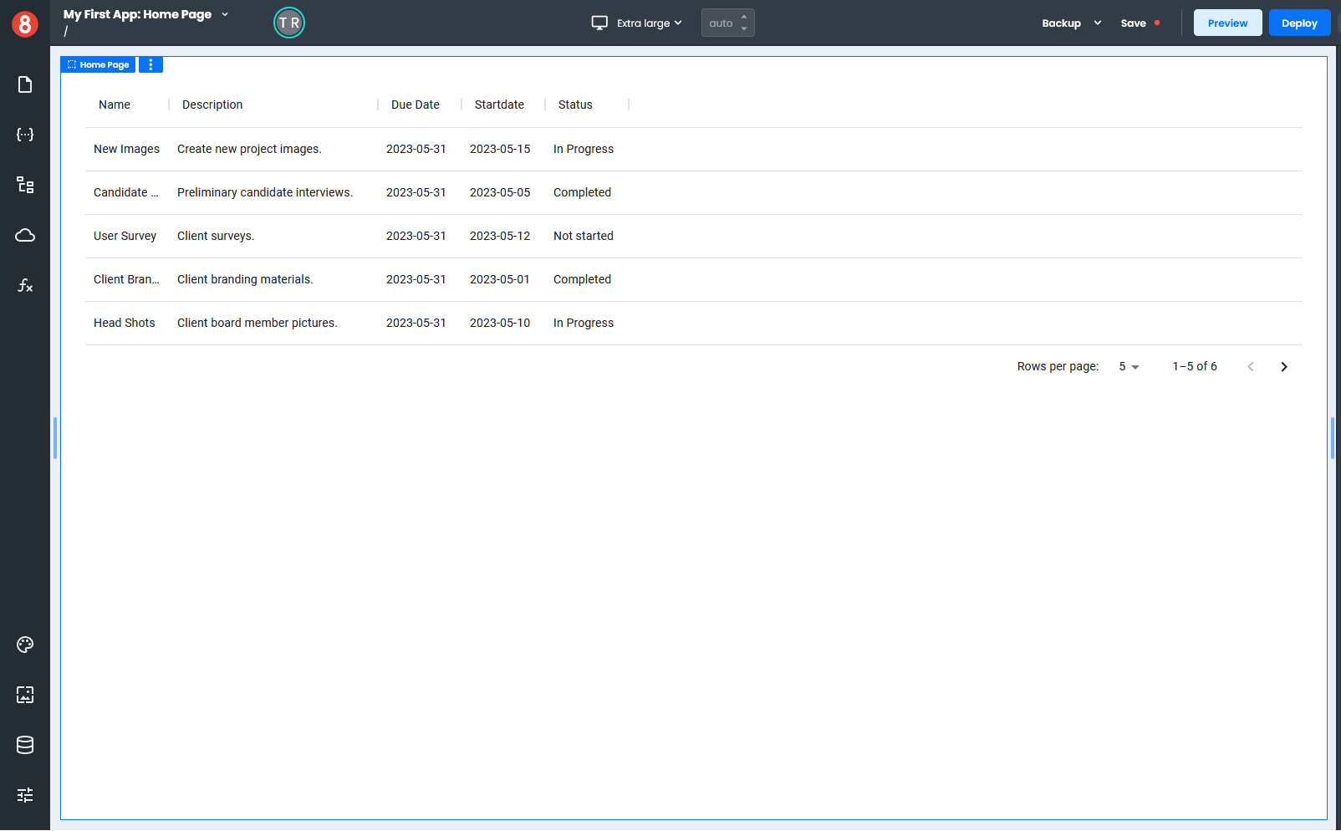Expand the Extra large breakpoint dropdown

pyautogui.click(x=637, y=23)
